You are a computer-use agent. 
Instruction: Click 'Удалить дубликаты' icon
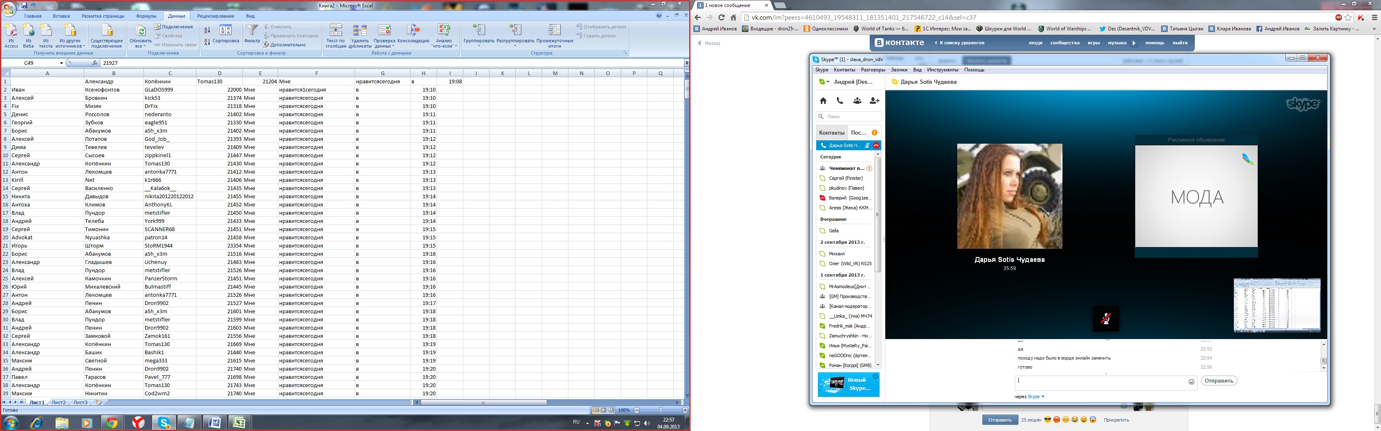click(x=360, y=35)
